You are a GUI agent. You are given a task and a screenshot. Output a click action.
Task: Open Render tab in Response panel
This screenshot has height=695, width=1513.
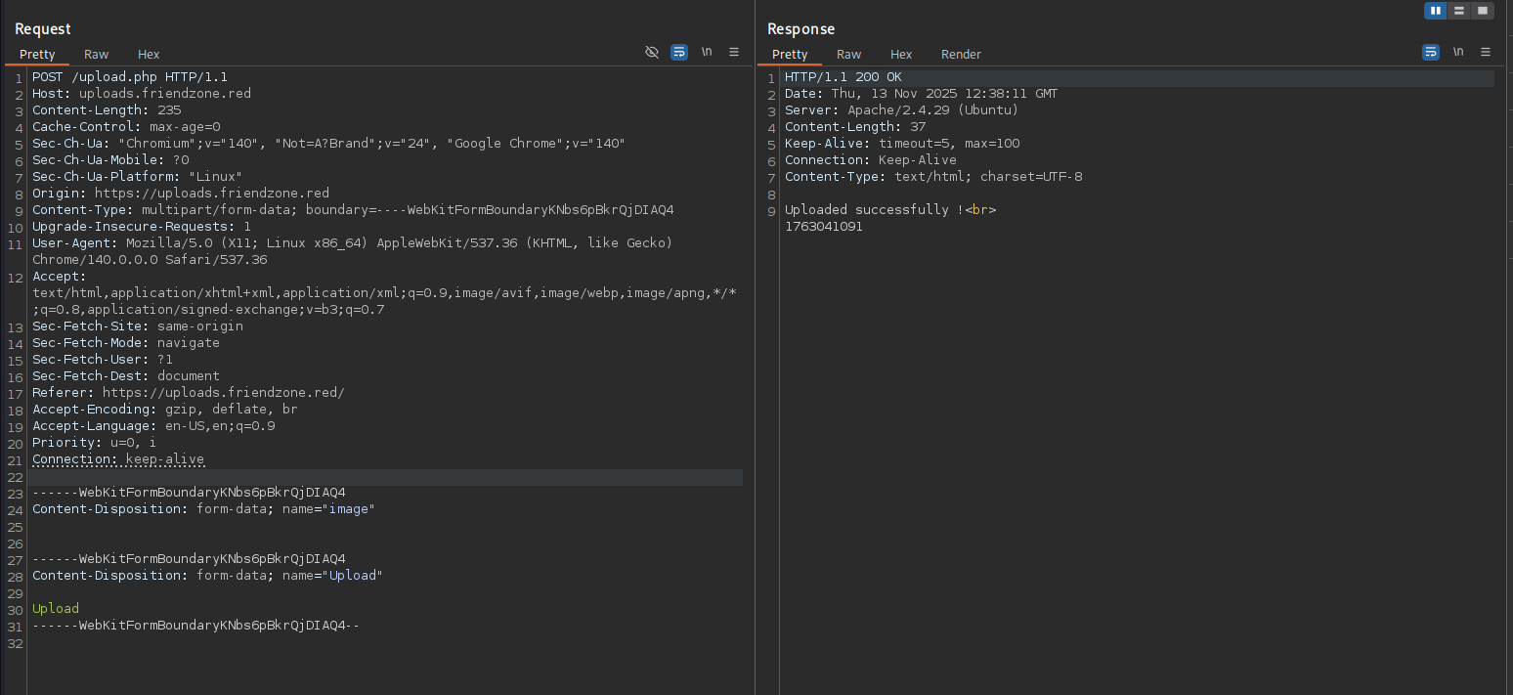click(961, 55)
